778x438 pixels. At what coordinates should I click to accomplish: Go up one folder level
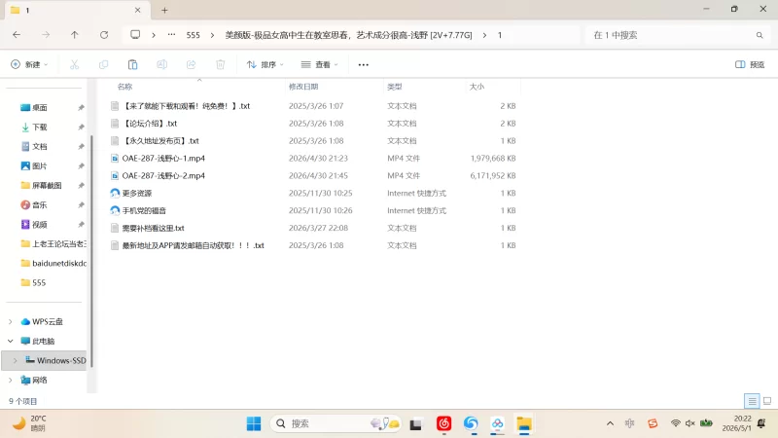pyautogui.click(x=75, y=35)
